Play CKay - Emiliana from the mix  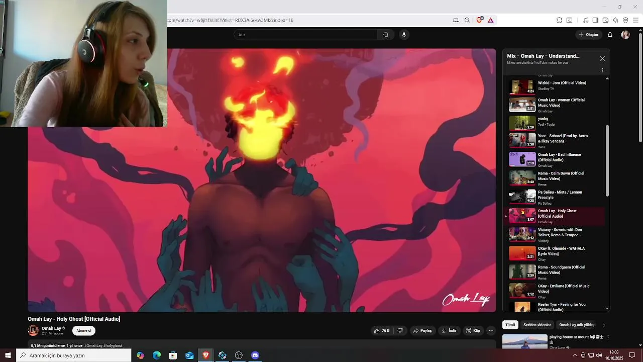point(556,291)
